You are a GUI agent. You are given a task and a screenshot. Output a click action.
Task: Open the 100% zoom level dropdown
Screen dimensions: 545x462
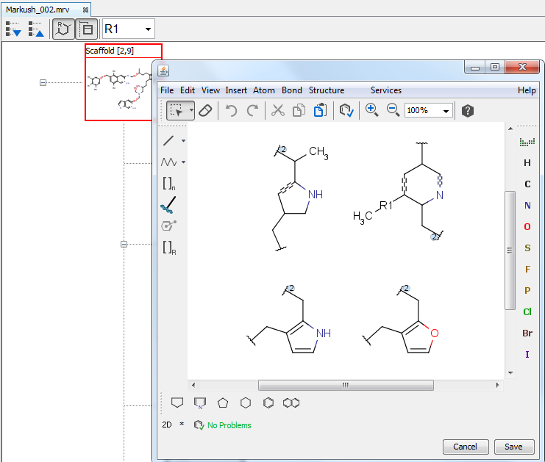(446, 111)
